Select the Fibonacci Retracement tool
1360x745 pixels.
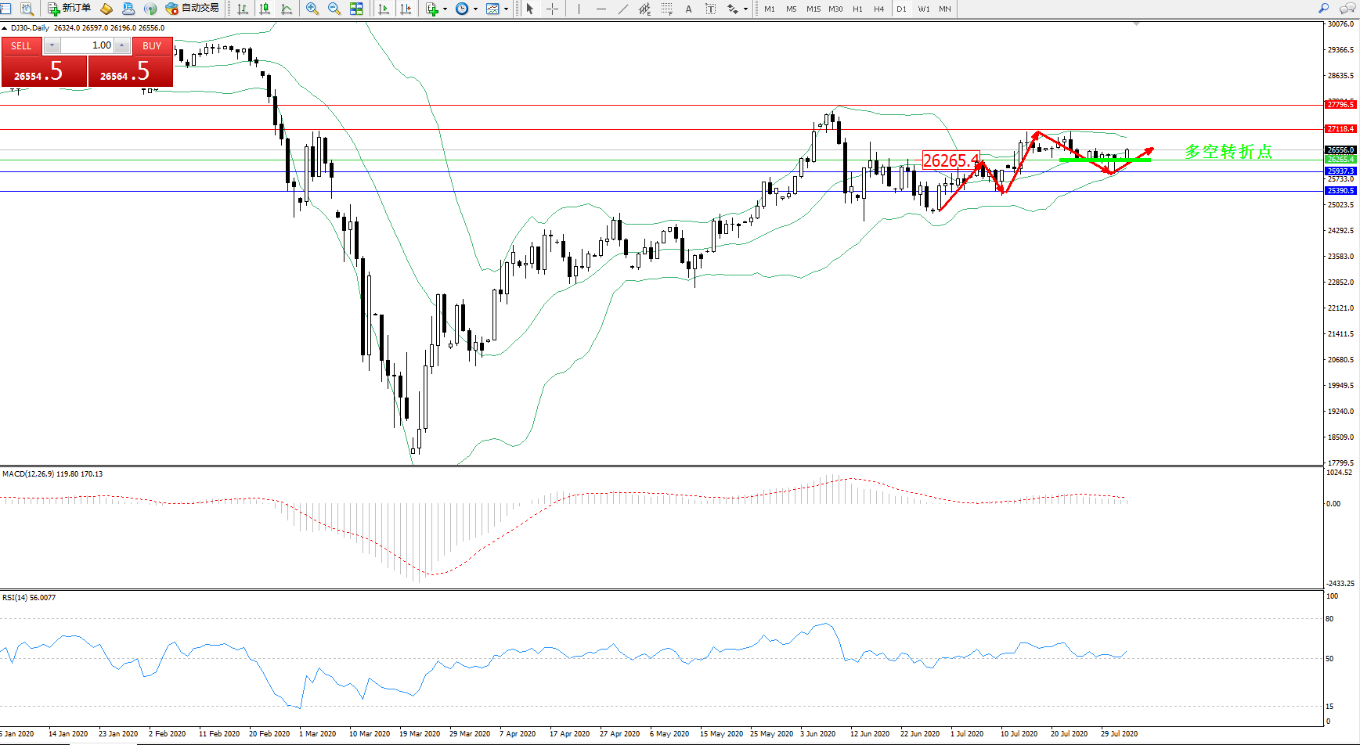(666, 9)
